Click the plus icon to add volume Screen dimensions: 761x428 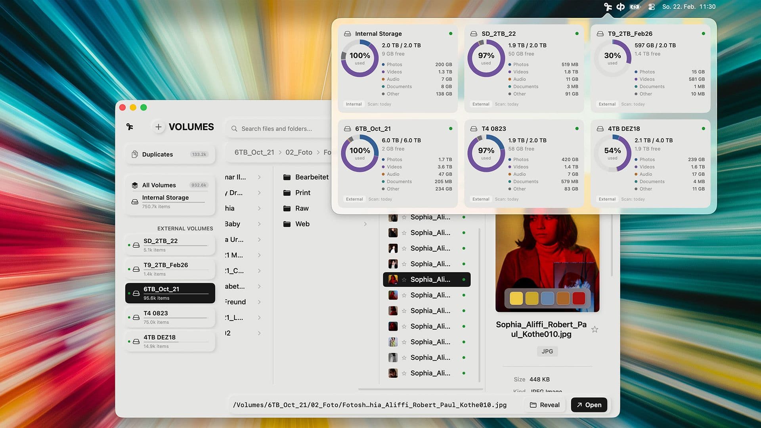click(159, 127)
